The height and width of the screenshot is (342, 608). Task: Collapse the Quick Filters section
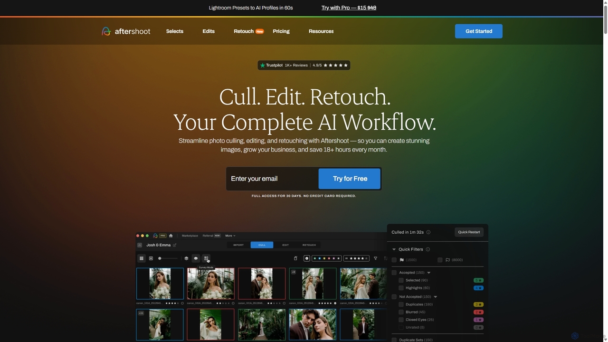394,249
